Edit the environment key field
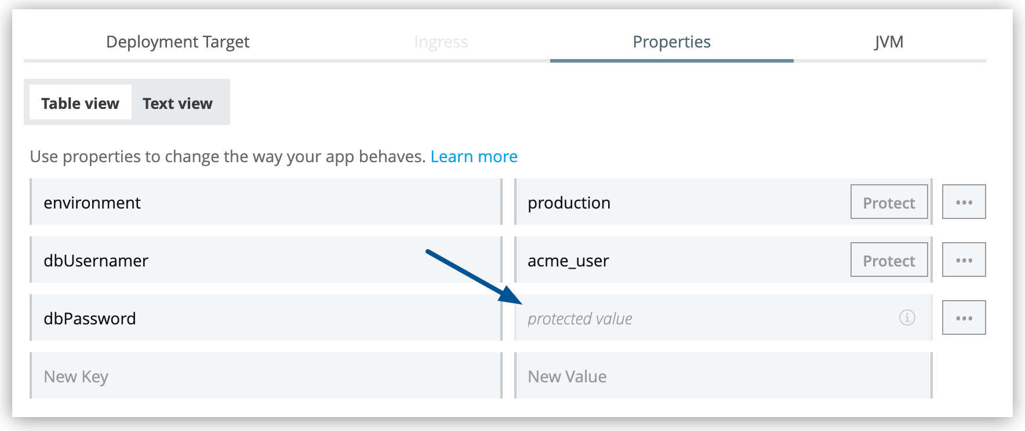Screen dimensions: 1025x431 (x=266, y=202)
